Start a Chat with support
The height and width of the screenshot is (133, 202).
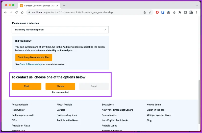pyautogui.click(x=27, y=86)
